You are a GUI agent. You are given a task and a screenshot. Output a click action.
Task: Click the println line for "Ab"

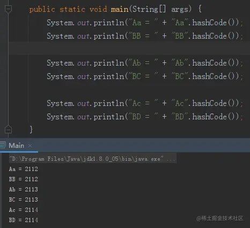(x=145, y=63)
